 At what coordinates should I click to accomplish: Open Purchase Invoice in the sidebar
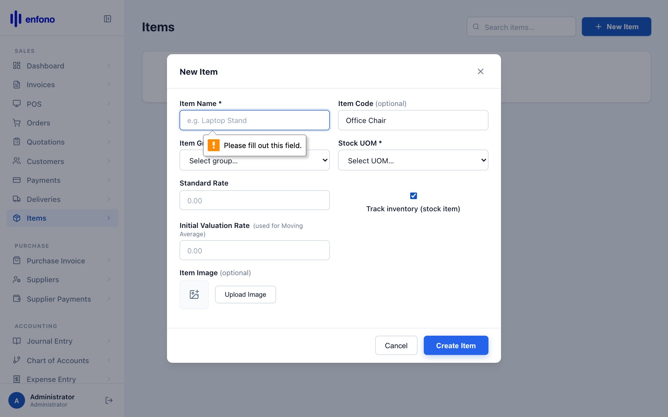(56, 261)
